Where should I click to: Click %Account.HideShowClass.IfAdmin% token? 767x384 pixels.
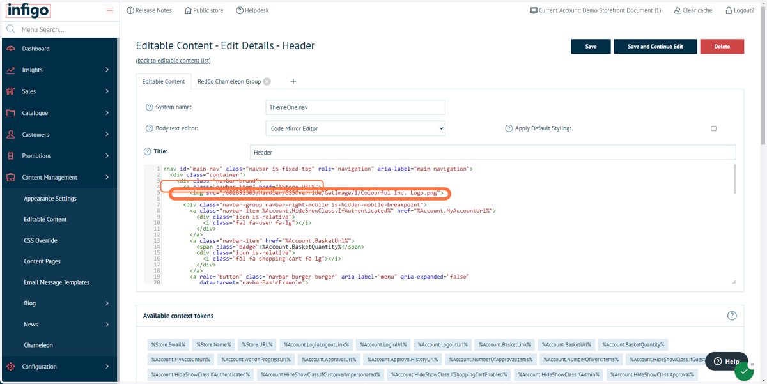pos(559,375)
